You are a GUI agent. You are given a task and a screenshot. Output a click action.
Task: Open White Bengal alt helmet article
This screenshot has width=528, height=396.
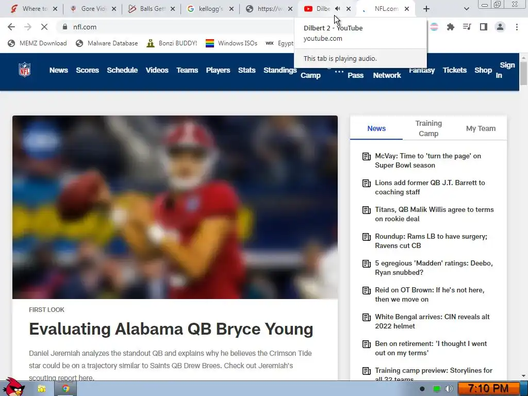433,321
